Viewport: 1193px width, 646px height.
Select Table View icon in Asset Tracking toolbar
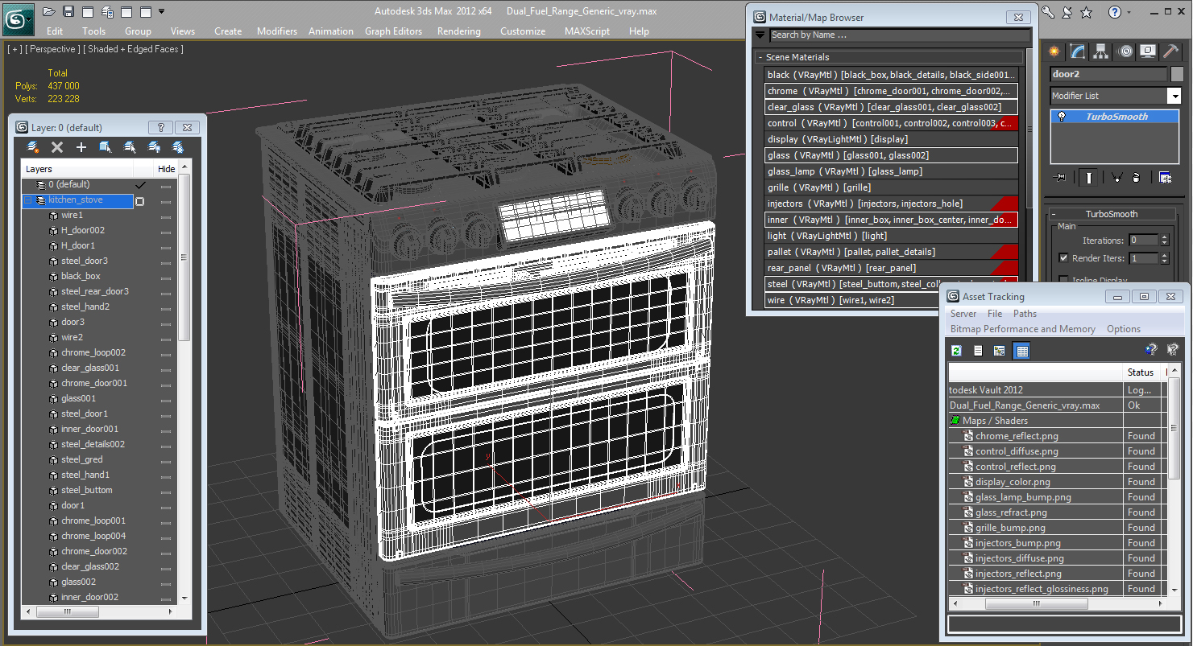1021,351
